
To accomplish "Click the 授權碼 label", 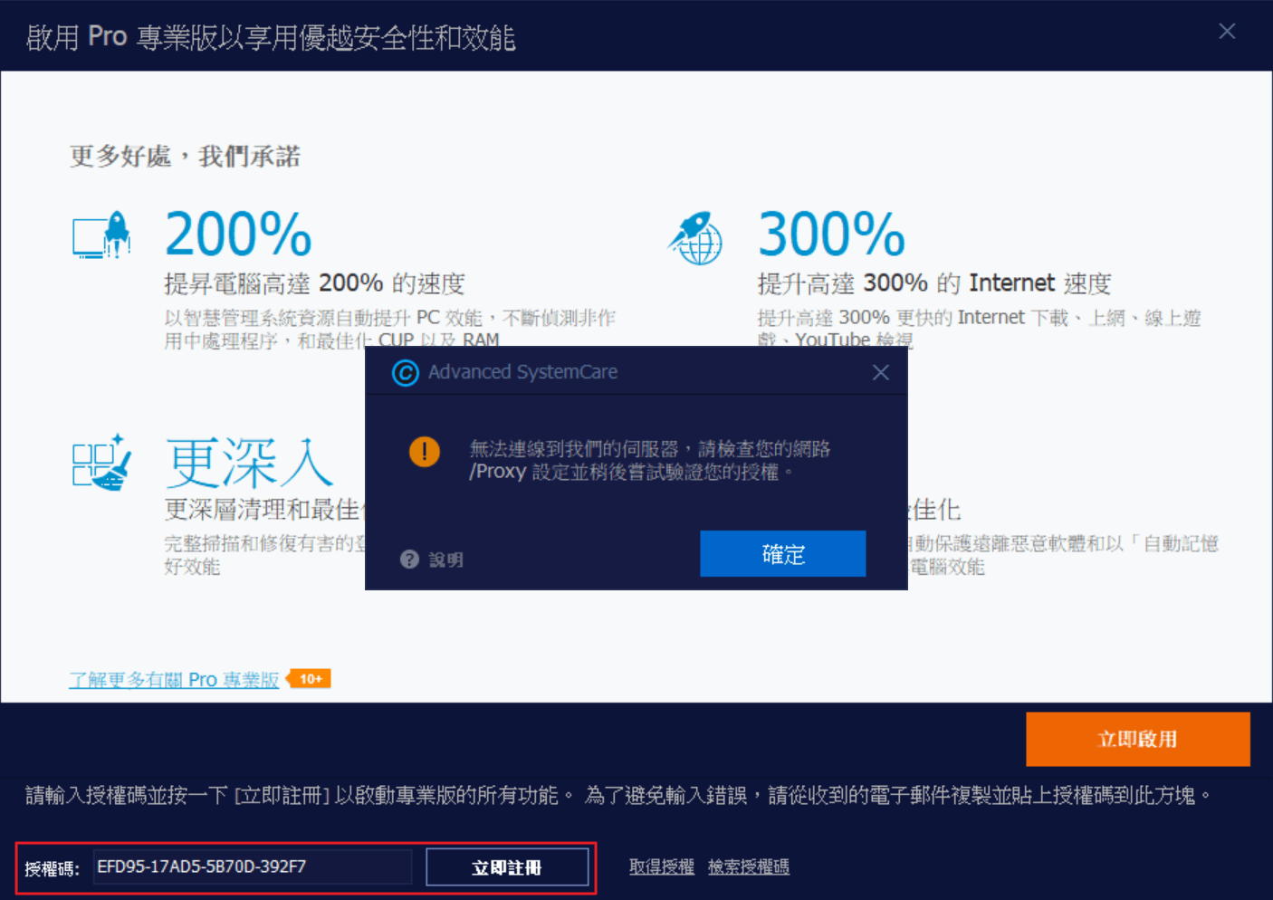I will tap(52, 868).
